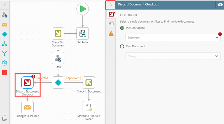Click the Check In Document step

[x=89, y=83]
